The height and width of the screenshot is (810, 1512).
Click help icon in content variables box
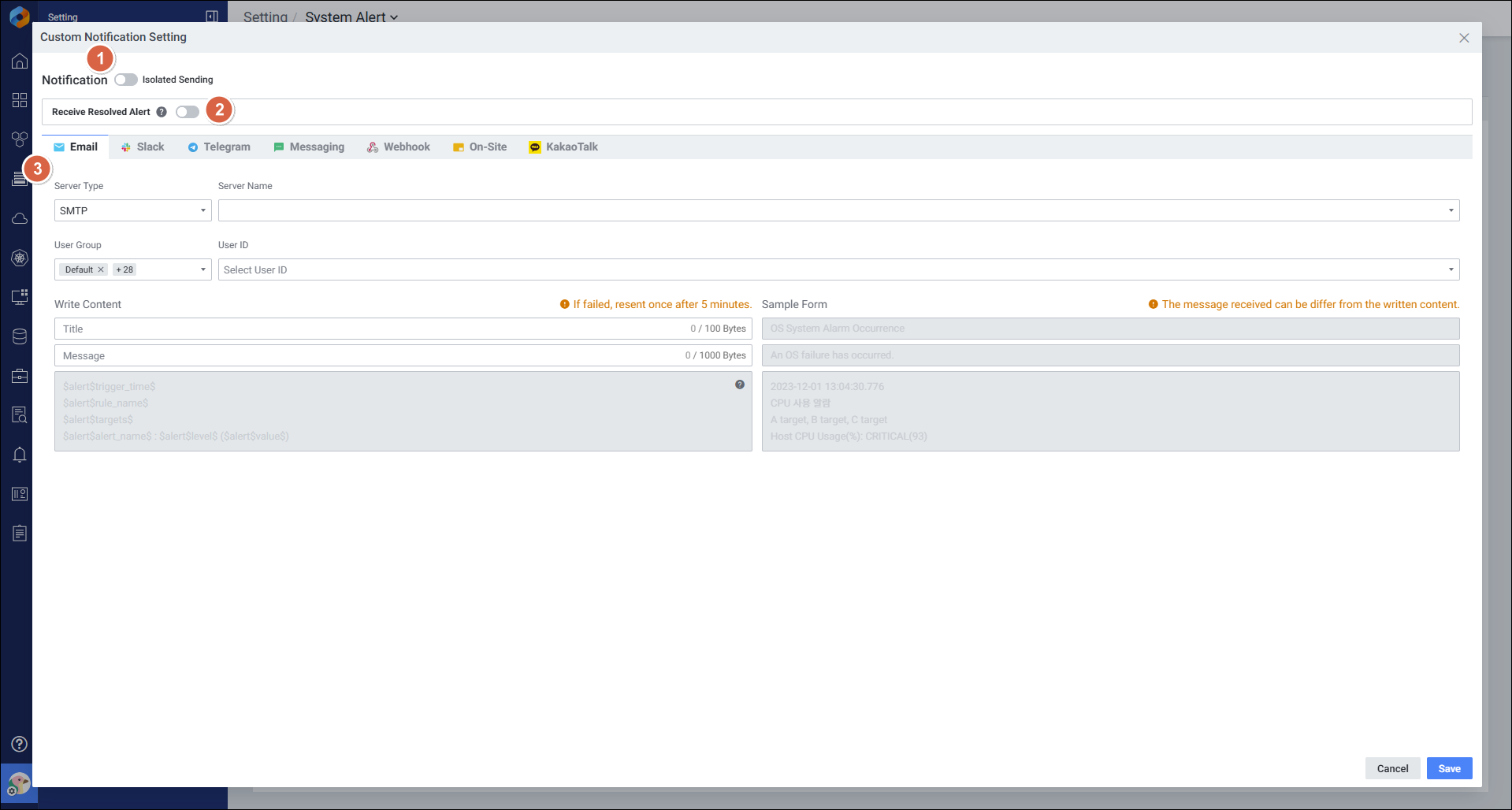pyautogui.click(x=739, y=385)
